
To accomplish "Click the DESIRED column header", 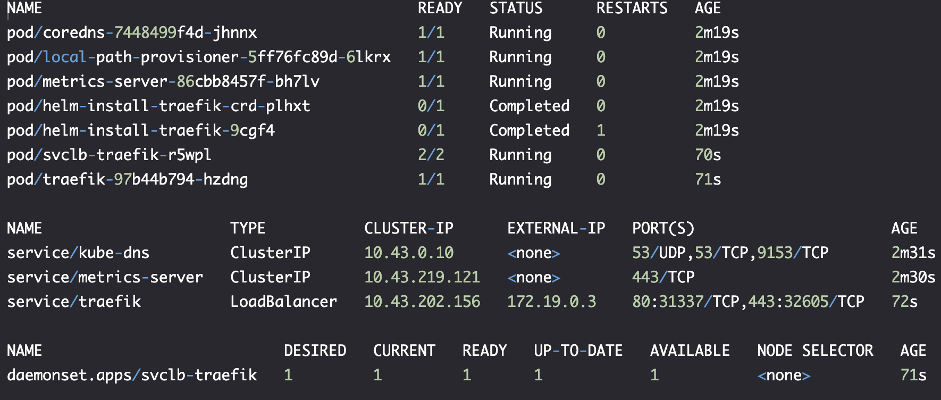I will (315, 351).
